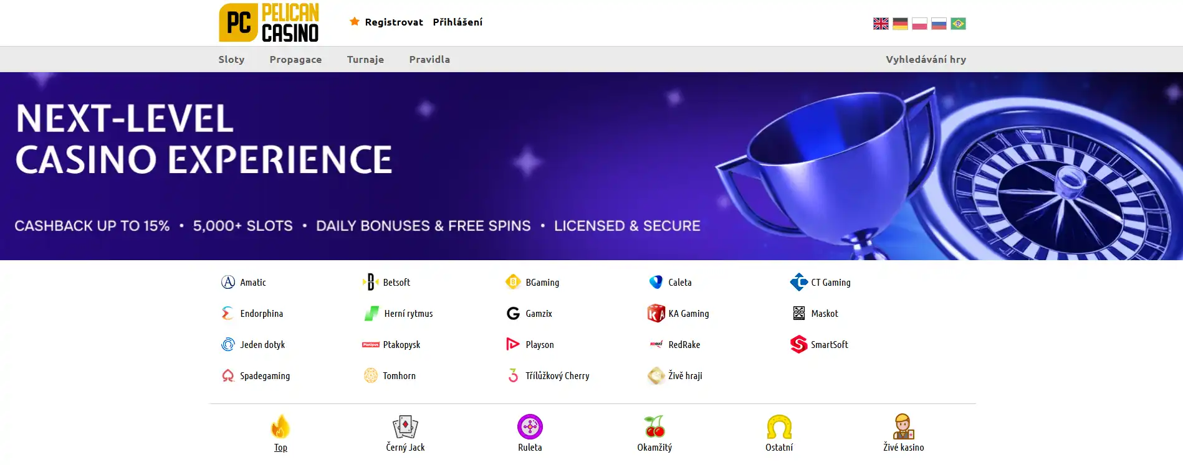The width and height of the screenshot is (1183, 465).
Task: Click the Amatic provider icon
Action: pos(228,282)
